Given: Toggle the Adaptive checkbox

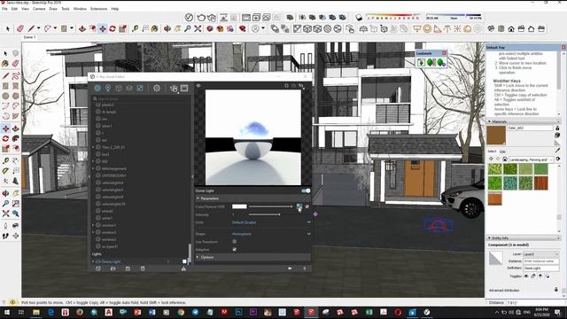Looking at the screenshot, I should pyautogui.click(x=234, y=249).
